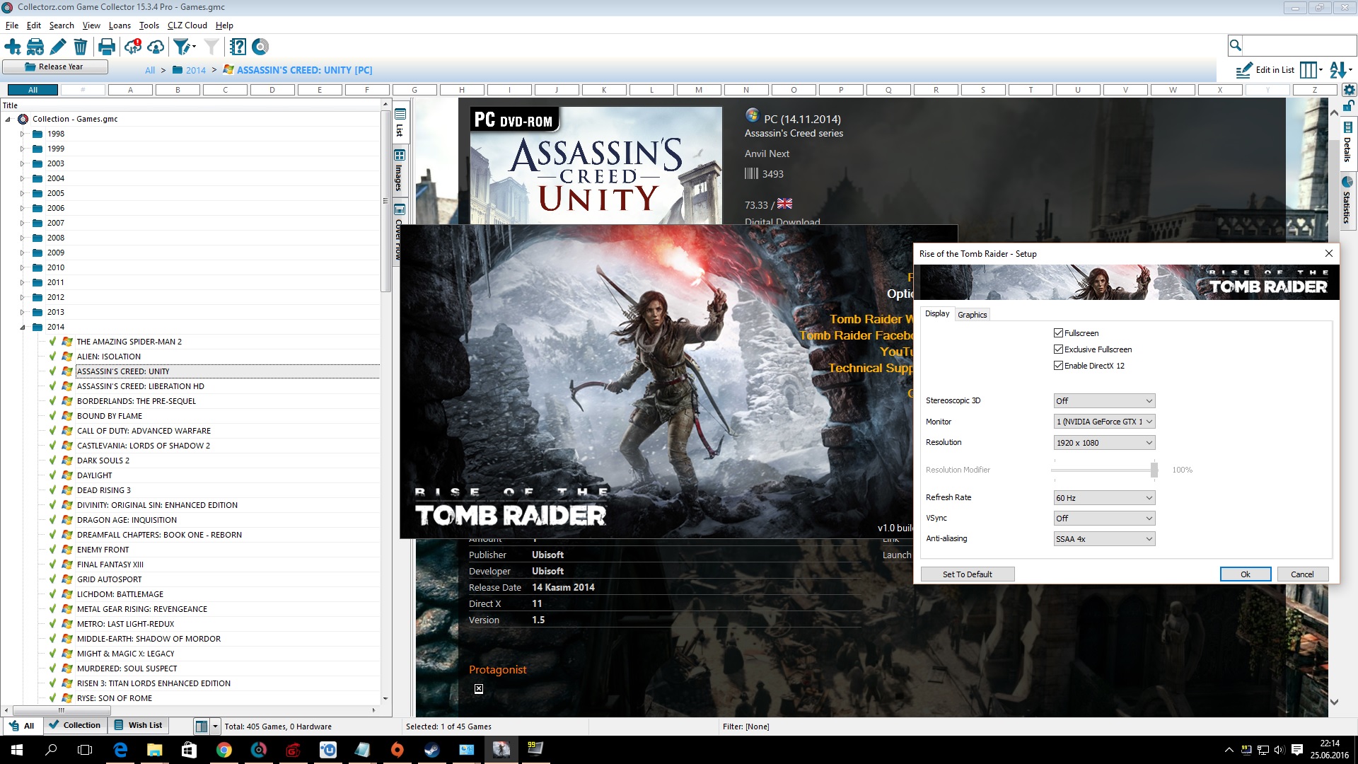Expand the 2013 folder in tree

(22, 312)
